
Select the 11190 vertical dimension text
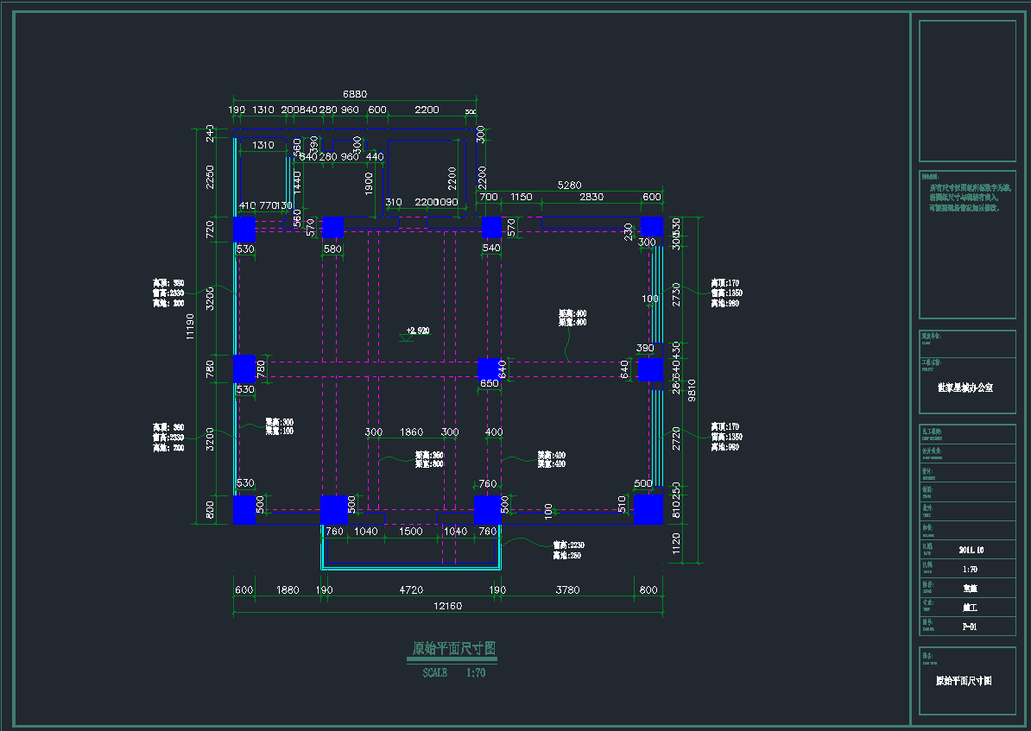(x=191, y=326)
